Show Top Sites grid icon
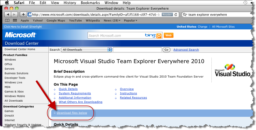The image size is (256, 130). click(15, 21)
